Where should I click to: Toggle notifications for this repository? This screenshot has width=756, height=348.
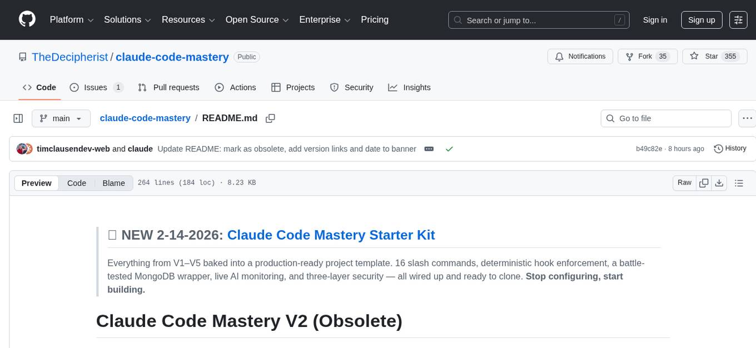coord(580,56)
